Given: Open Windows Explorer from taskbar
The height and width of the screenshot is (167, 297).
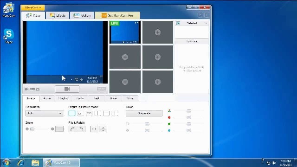Looking at the screenshot, I should coord(35,163).
